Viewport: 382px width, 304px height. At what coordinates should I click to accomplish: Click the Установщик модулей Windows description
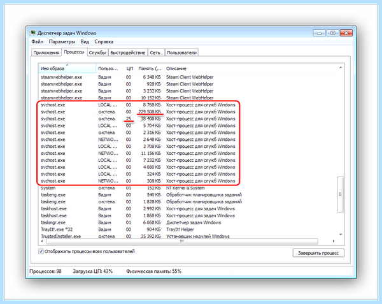click(x=197, y=236)
